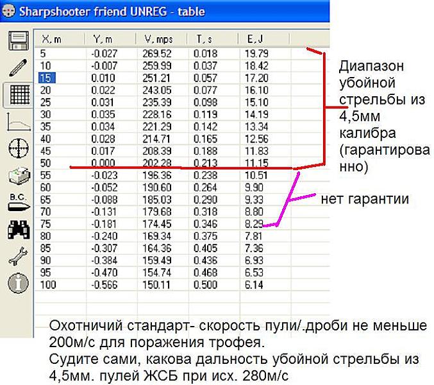Open the B.C. bullet coefficient icon

19,203
